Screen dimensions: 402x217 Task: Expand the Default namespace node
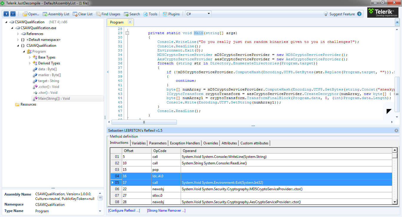[x=18, y=40]
